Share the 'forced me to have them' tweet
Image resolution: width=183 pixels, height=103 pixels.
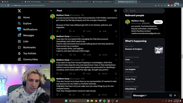pyautogui.click(x=116, y=95)
